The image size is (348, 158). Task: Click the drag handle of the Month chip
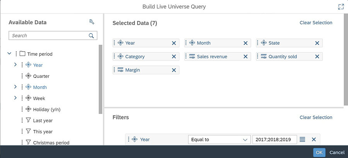[x=186, y=43]
